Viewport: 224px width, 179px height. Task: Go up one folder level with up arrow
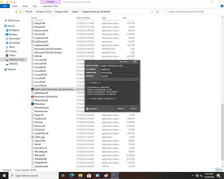[16, 12]
